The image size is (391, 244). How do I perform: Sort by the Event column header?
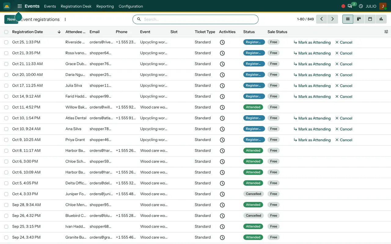click(145, 32)
